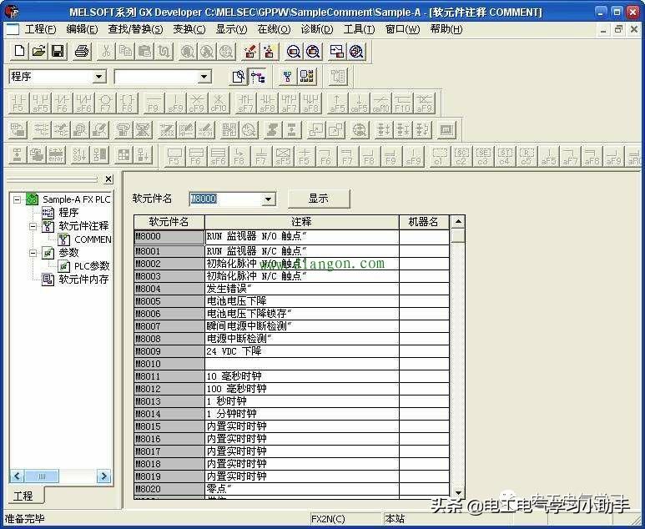Open the device comment tree icon
Image resolution: width=645 pixels, height=529 pixels.
click(x=288, y=77)
